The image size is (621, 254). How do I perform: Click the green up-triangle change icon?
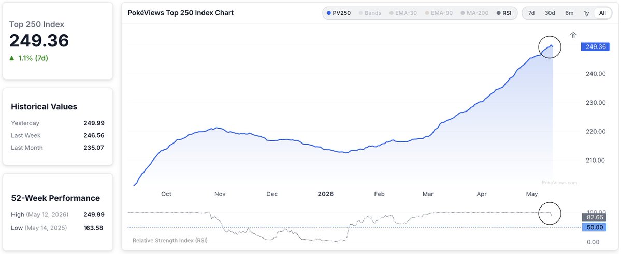pyautogui.click(x=12, y=58)
